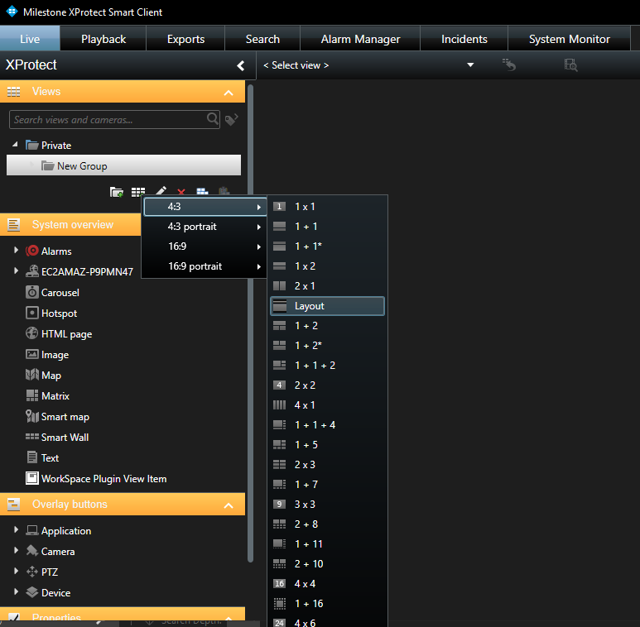Click the reload view icon in the toolbar
This screenshot has width=640, height=627.
[x=509, y=65]
